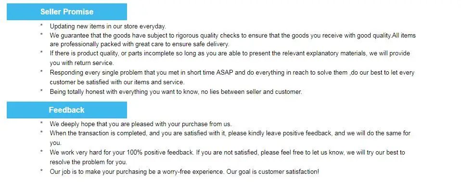Click the 'We guarantee that the goods' text line

pyautogui.click(x=232, y=36)
